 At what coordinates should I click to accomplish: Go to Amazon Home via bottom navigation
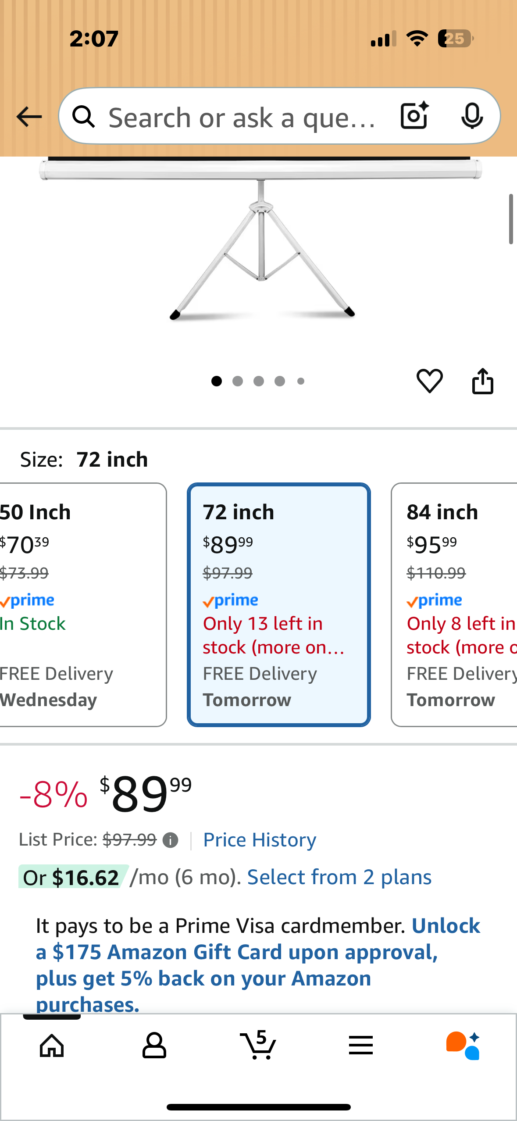(51, 1045)
